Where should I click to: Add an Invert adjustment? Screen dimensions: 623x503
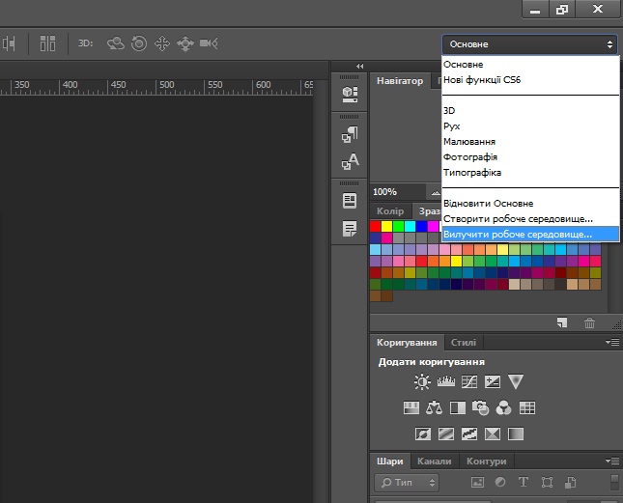click(423, 433)
